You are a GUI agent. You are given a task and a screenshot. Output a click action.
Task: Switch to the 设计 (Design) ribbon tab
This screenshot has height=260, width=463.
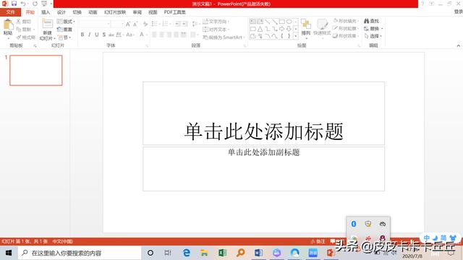tap(61, 12)
